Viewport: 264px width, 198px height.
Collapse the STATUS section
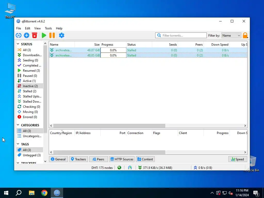point(18,44)
